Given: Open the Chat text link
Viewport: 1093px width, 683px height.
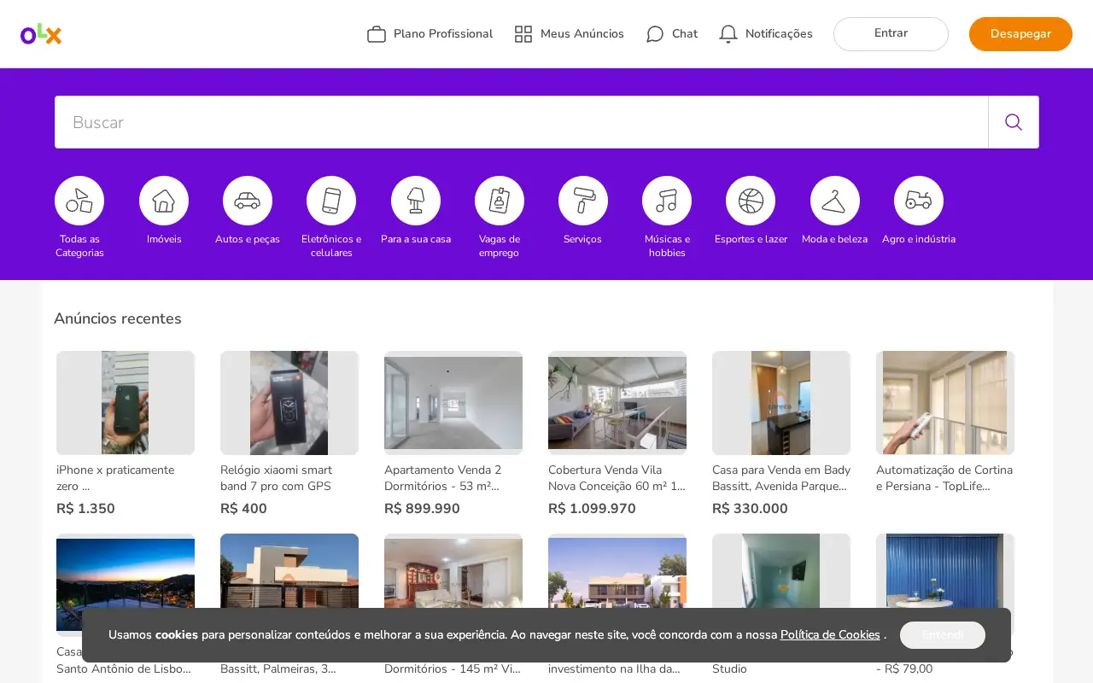Looking at the screenshot, I should click(x=685, y=34).
